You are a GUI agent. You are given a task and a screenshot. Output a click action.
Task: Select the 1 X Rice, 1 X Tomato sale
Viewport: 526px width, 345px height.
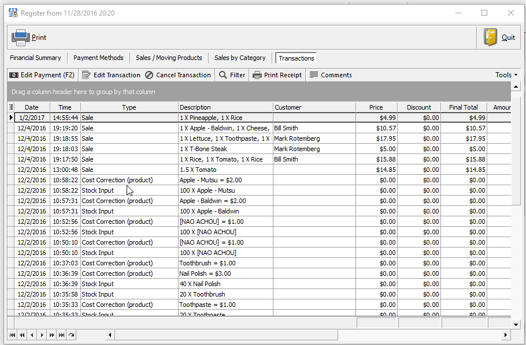pos(259,159)
